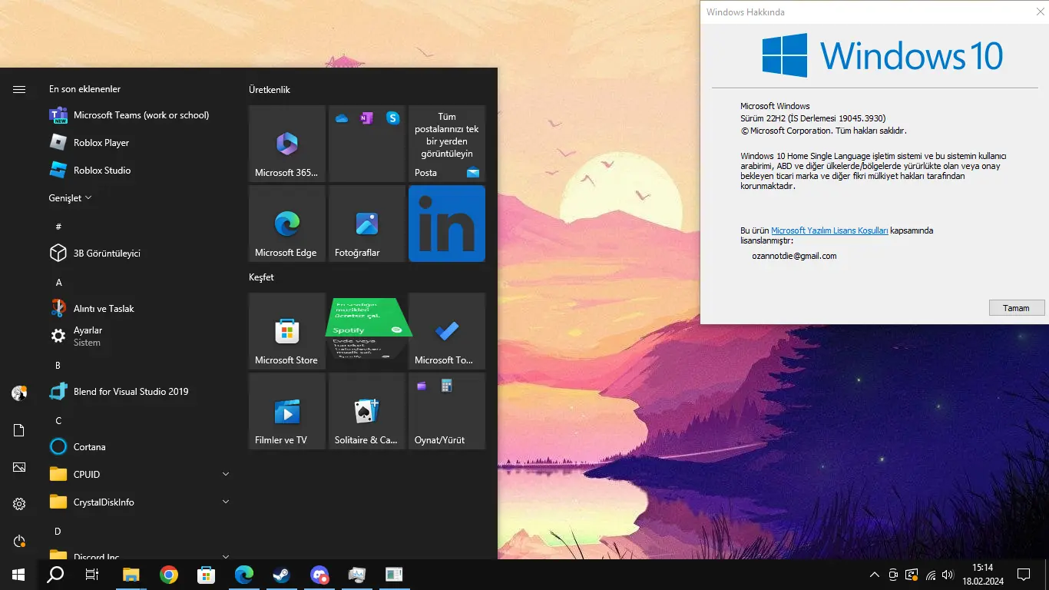Open Pictures from the Start sidebar

tap(19, 467)
